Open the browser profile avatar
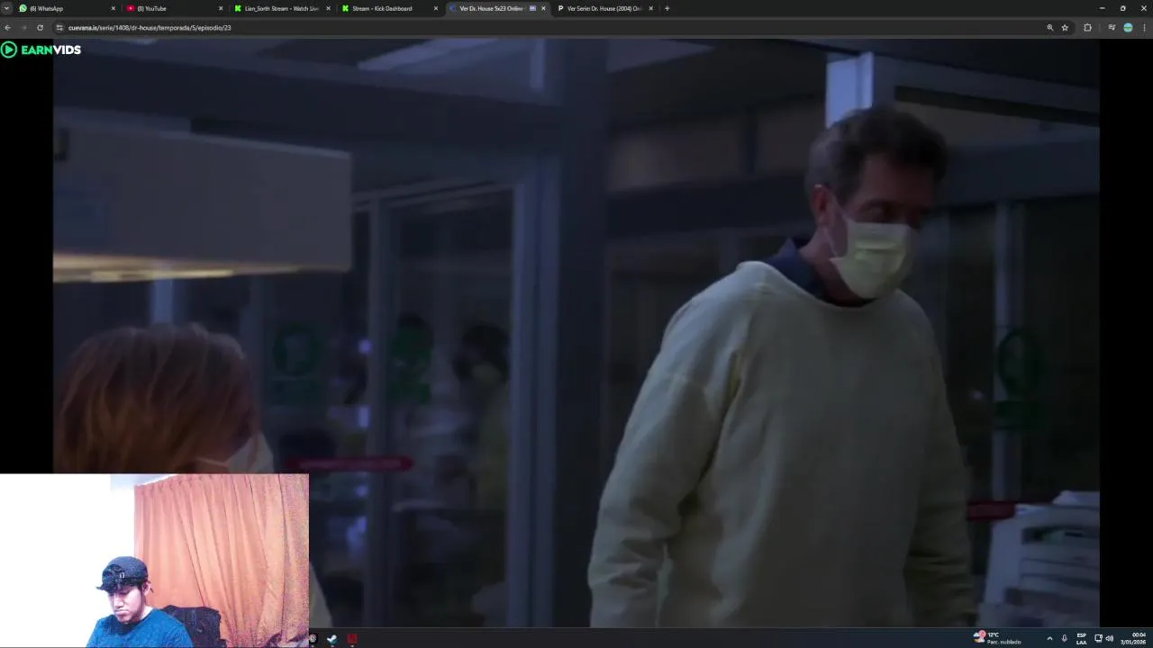 1128,28
